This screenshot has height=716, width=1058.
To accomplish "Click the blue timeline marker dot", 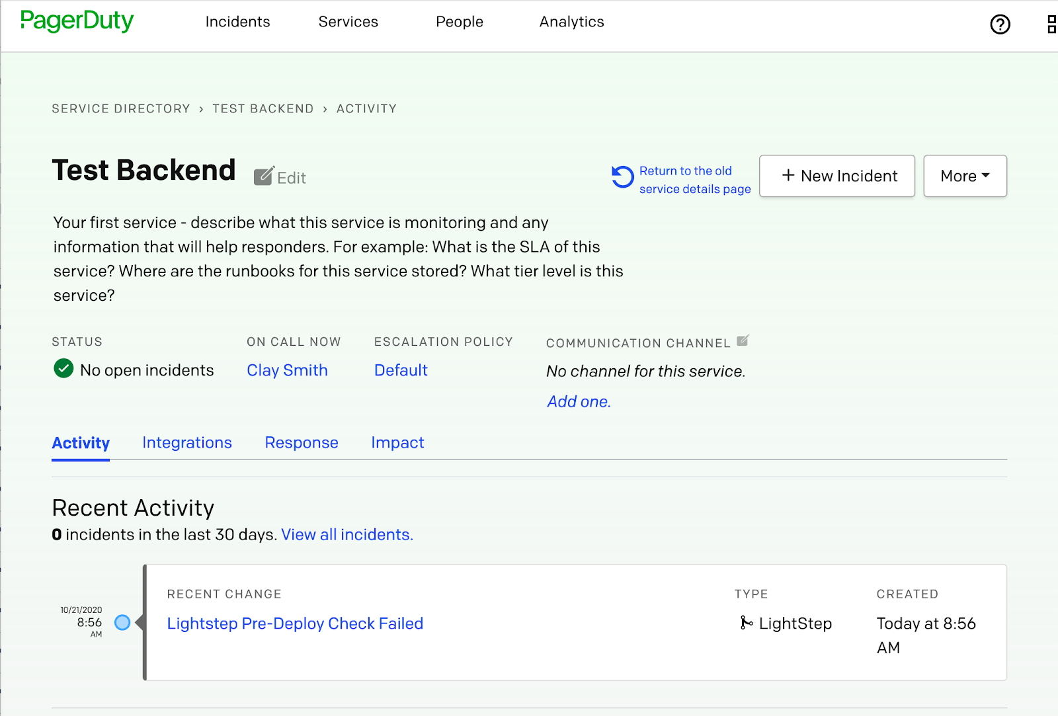I will pyautogui.click(x=122, y=622).
